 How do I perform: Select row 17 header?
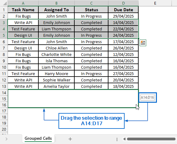coord(4,111)
